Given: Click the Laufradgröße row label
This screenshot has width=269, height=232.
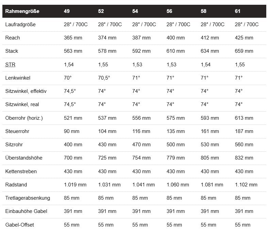Looking at the screenshot, I should click(x=20, y=24).
